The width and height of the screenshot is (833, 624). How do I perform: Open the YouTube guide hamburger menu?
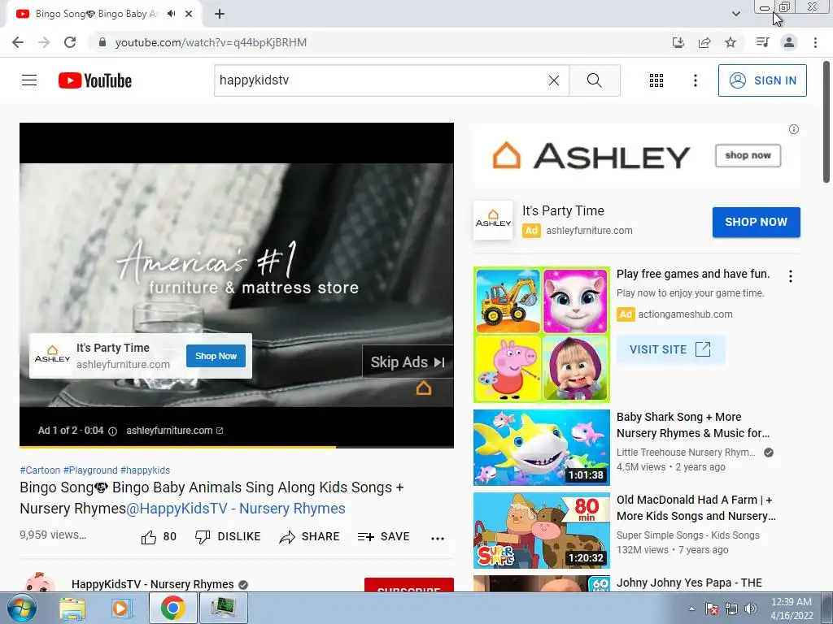click(29, 80)
